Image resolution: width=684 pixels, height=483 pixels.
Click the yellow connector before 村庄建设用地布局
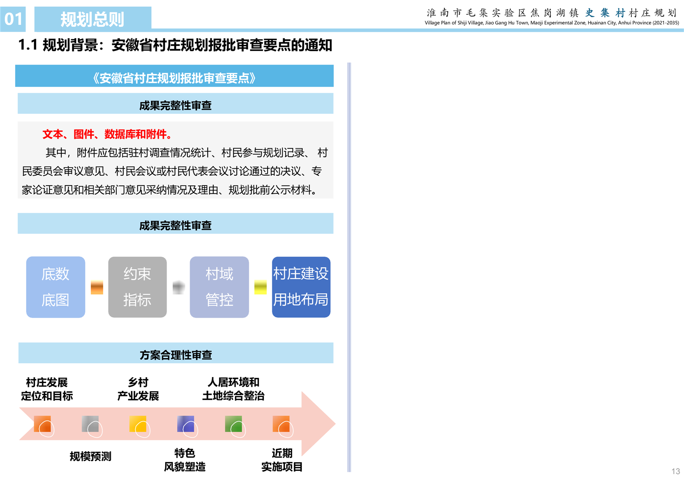pyautogui.click(x=260, y=287)
